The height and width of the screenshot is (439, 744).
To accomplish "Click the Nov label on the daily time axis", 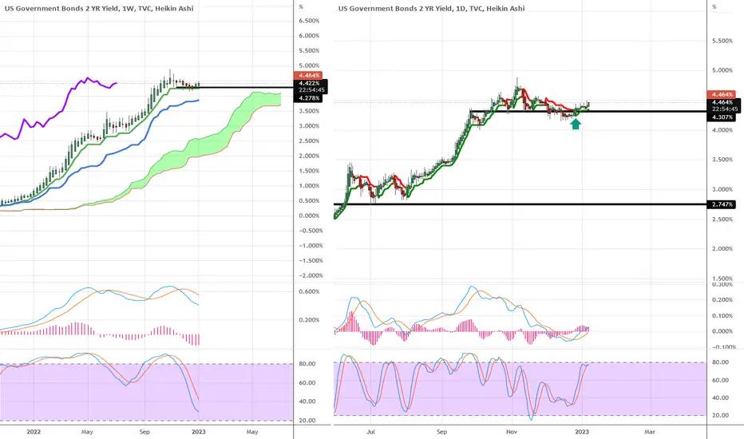I will tap(512, 432).
